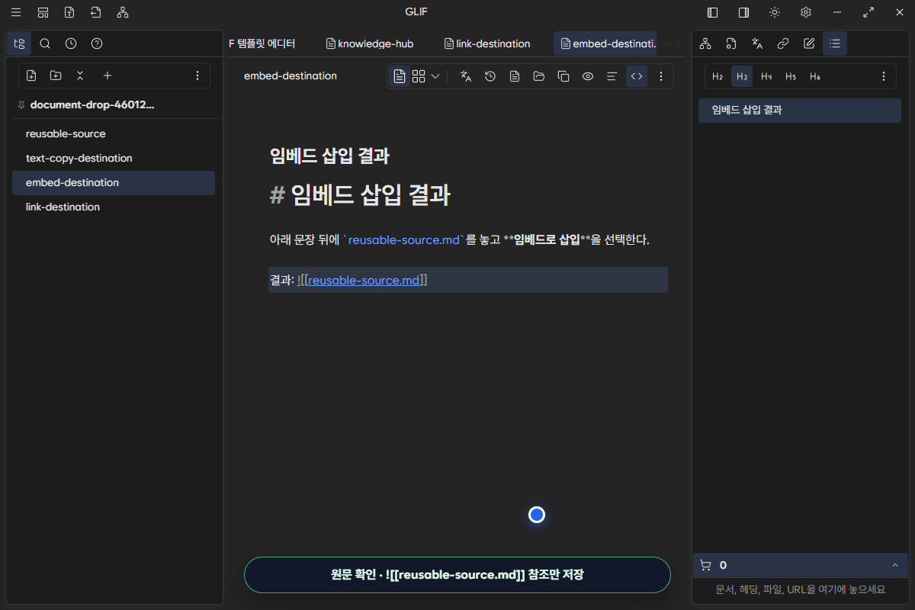This screenshot has height=610, width=915.
Task: Click the embed-destination document title
Action: pos(291,76)
